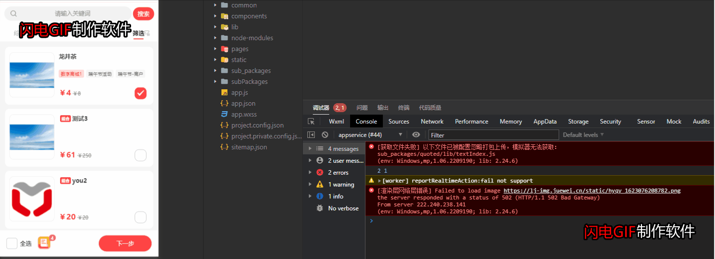The height and width of the screenshot is (259, 715).
Task: Click the 搜索 search button
Action: [143, 14]
